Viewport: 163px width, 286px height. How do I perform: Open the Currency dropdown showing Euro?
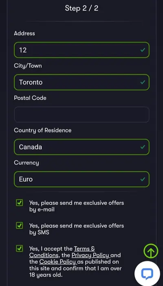tap(81, 179)
